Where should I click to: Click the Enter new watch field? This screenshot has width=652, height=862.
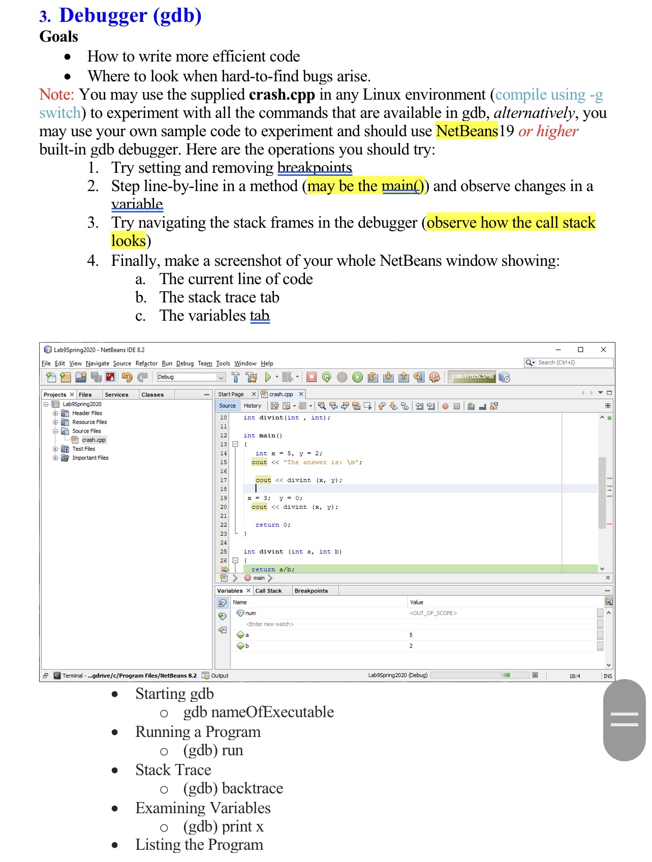(270, 624)
